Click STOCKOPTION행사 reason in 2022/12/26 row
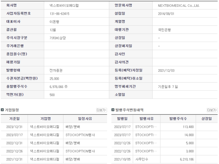The image size is (219, 164). point(80,151)
